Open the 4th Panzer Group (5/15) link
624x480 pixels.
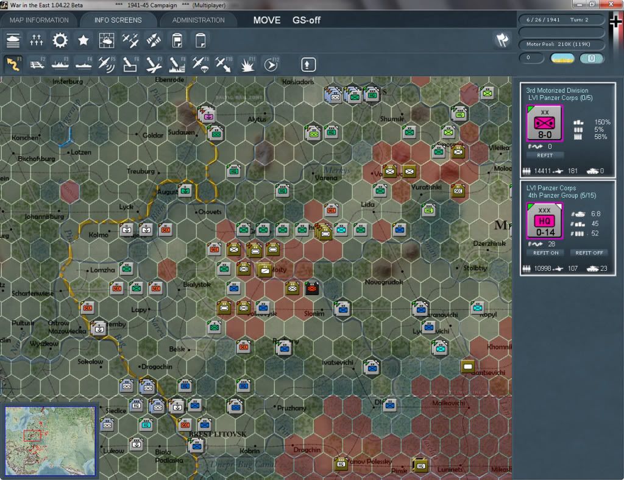coord(562,195)
